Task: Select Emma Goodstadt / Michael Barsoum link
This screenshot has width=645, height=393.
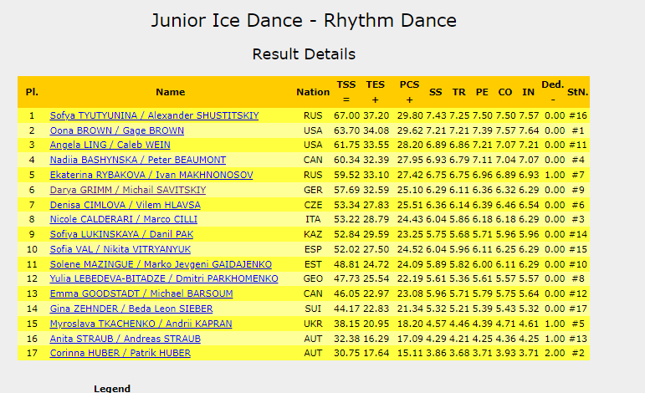Action: (141, 293)
